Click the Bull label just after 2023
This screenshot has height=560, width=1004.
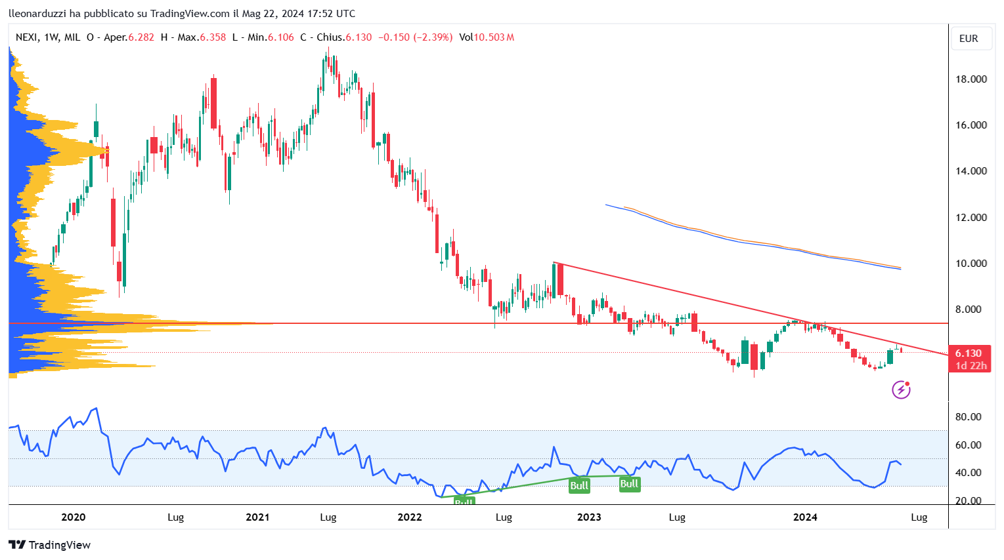[x=630, y=484]
